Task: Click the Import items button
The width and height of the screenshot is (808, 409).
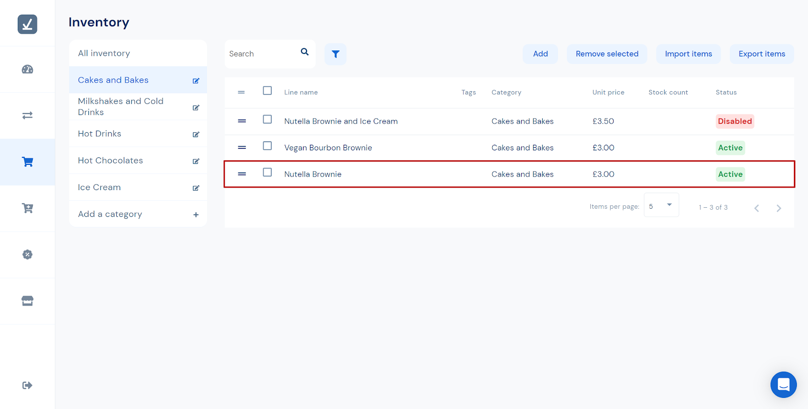Action: tap(688, 54)
